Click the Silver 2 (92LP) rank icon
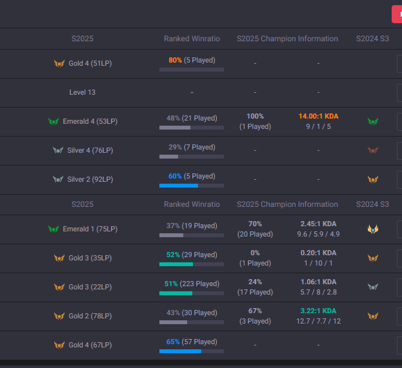 point(58,179)
